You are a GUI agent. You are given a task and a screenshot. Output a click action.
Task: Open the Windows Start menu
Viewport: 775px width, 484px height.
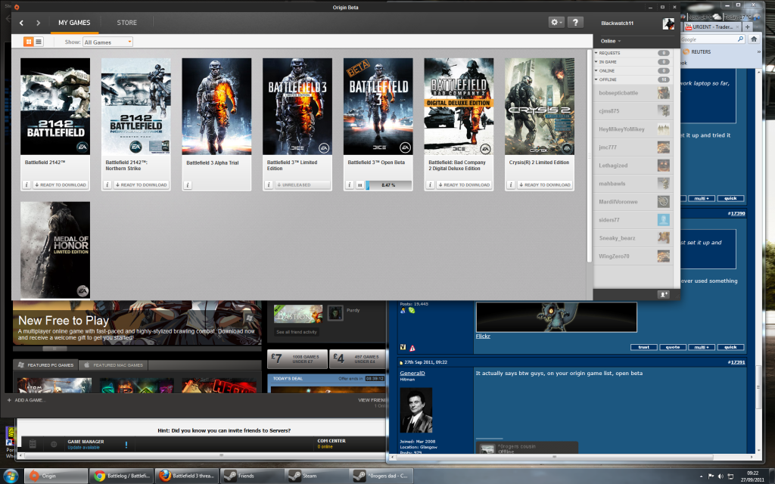[11, 476]
